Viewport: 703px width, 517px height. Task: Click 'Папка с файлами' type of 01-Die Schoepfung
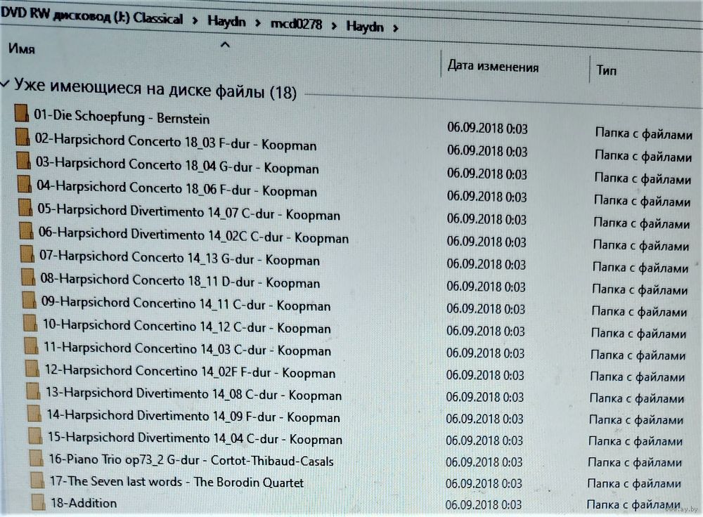(x=644, y=133)
